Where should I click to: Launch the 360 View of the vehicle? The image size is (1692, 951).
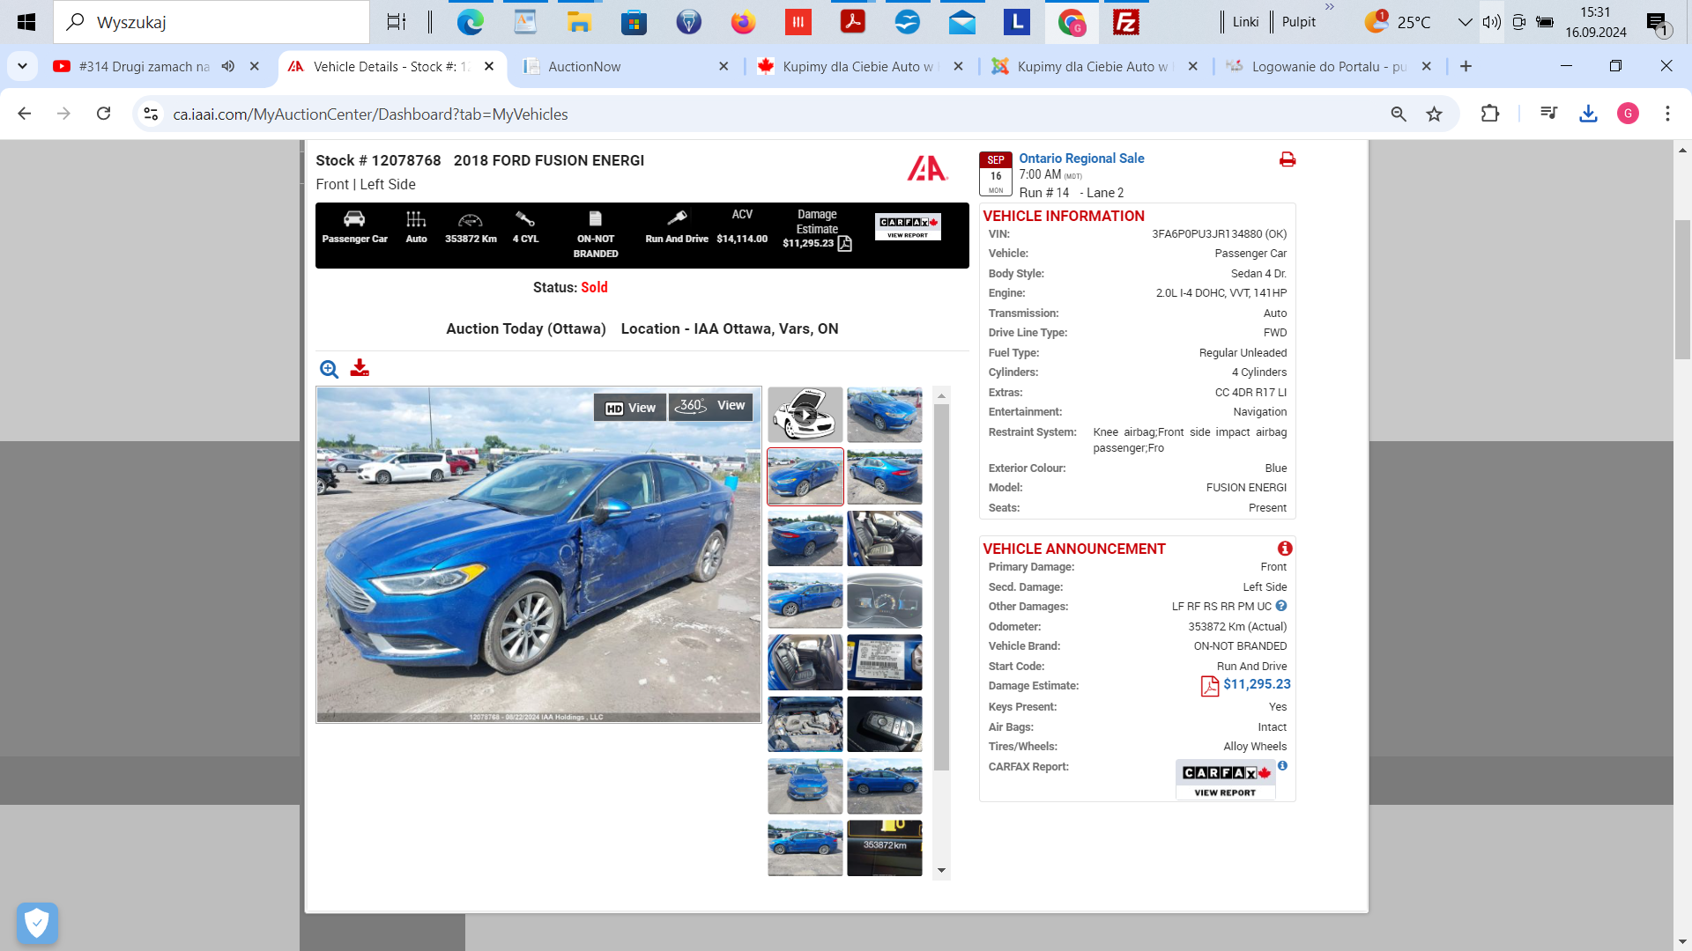click(x=710, y=406)
